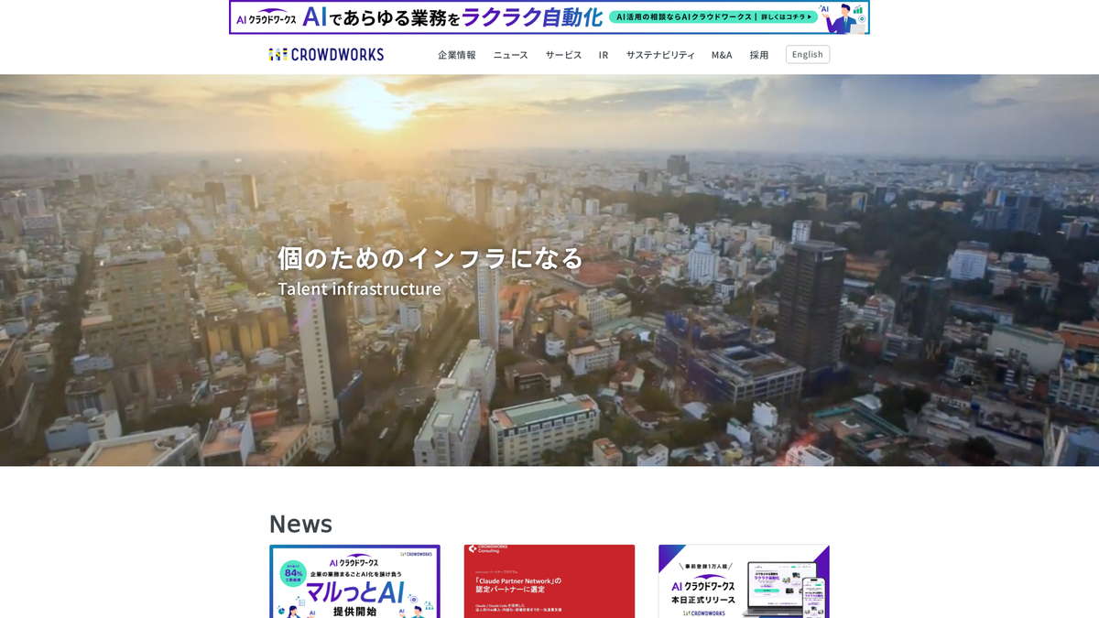This screenshot has height=618, width=1099.
Task: Click the News section heading
Action: tap(300, 524)
